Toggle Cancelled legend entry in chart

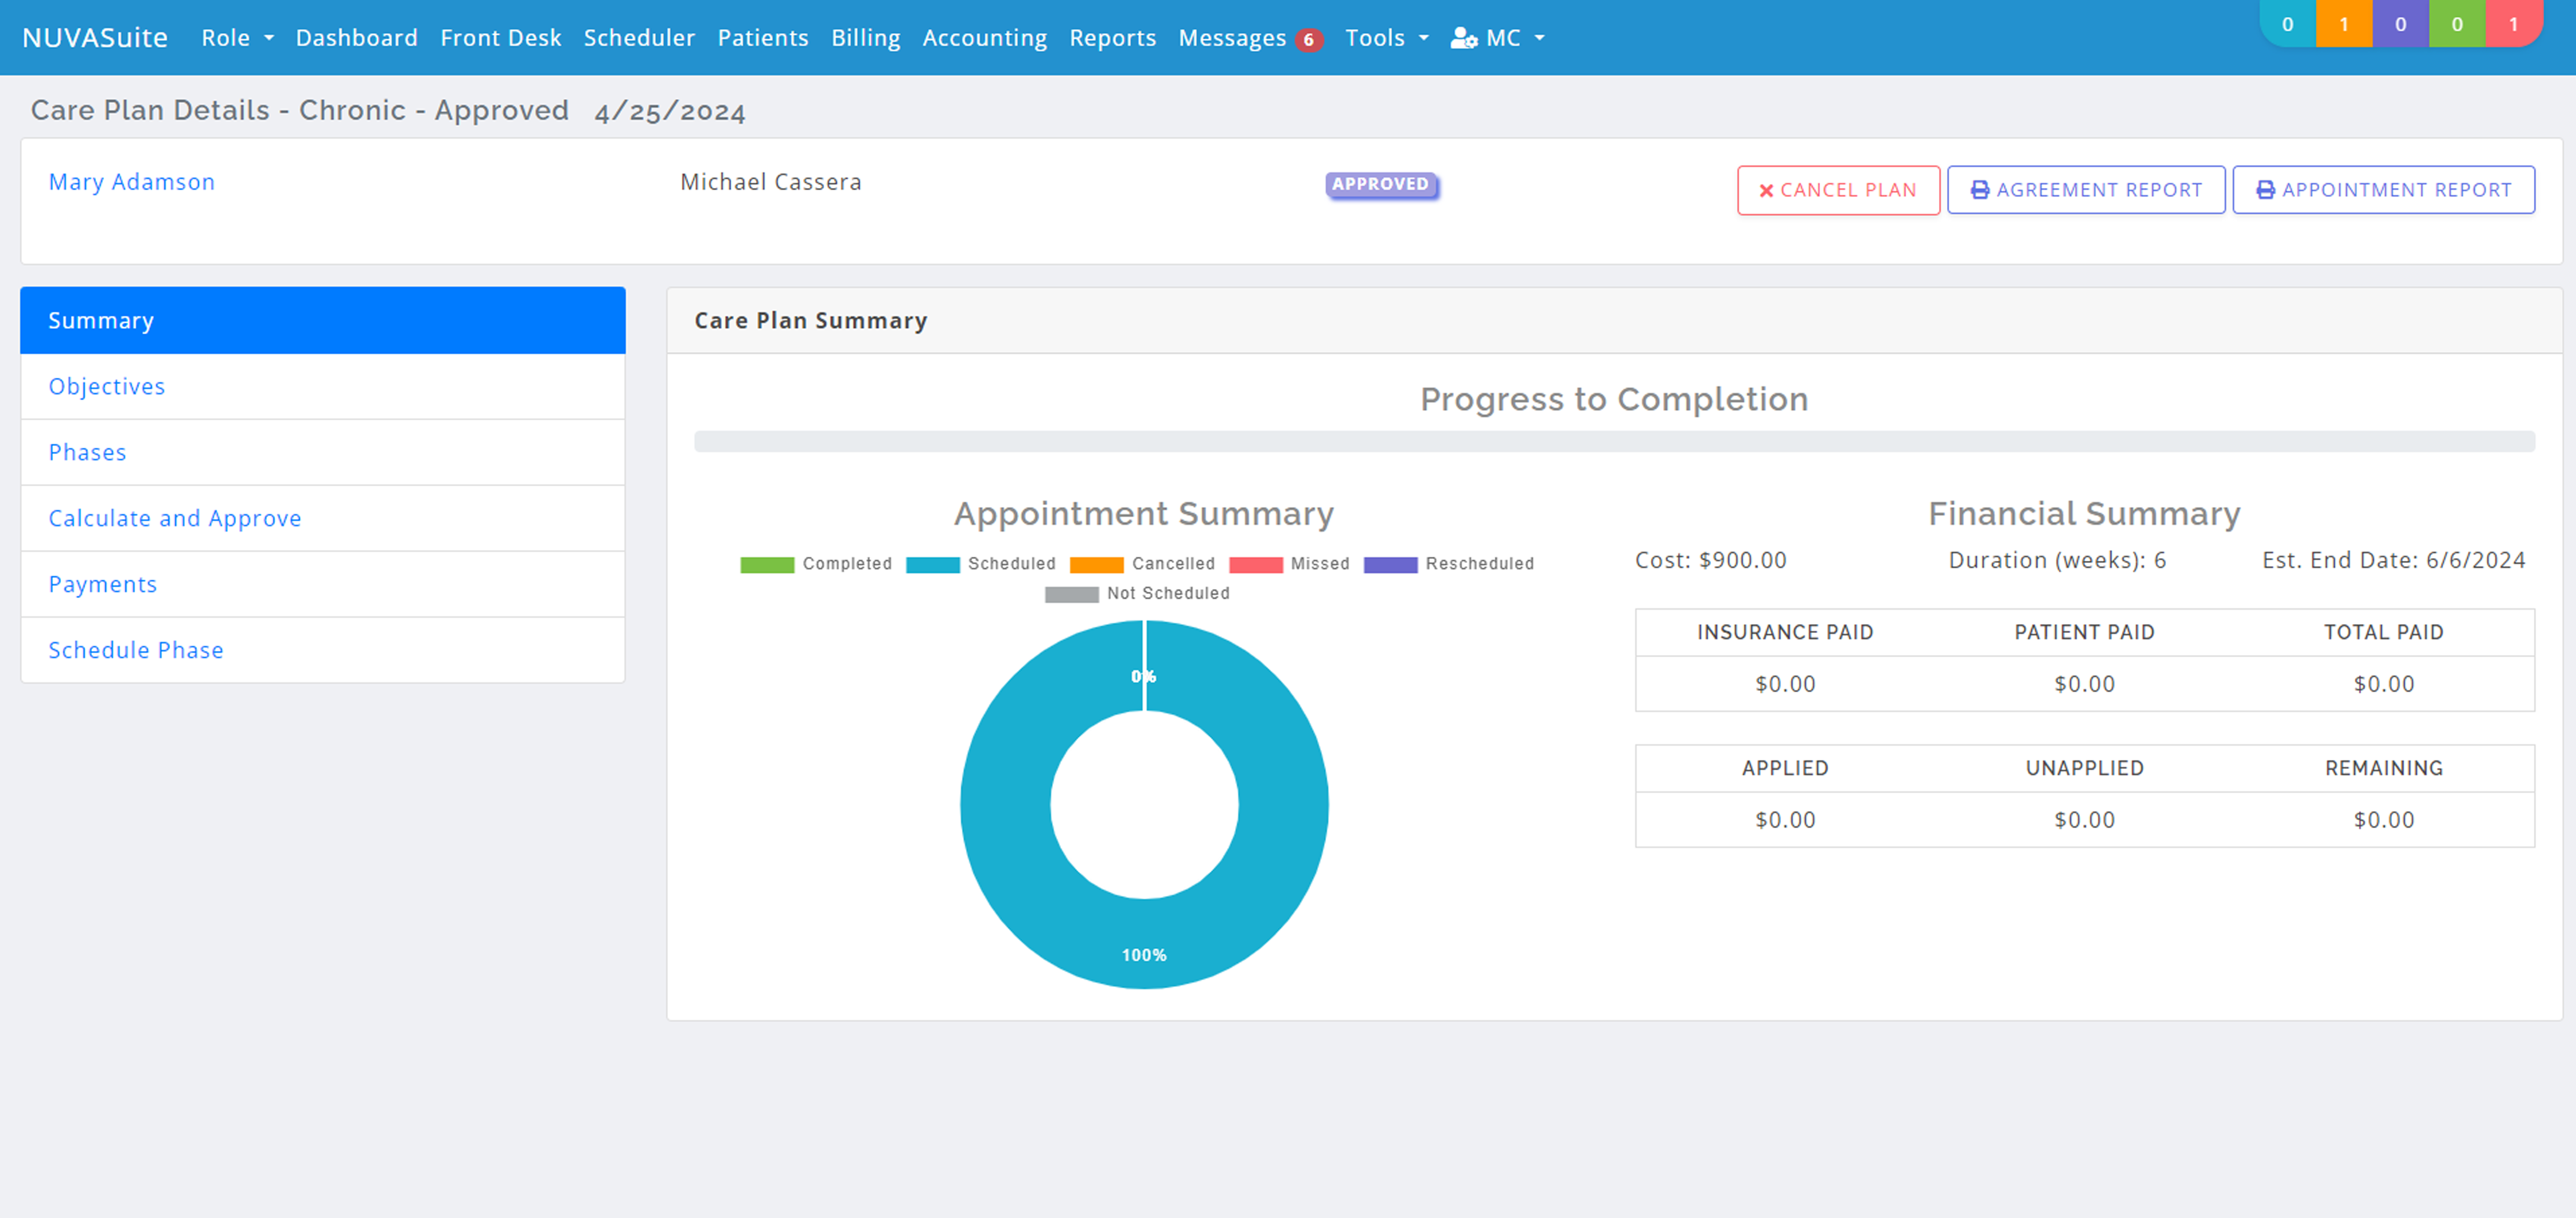(1142, 564)
